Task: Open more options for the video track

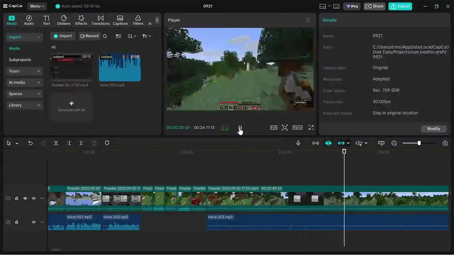Action: [x=42, y=198]
